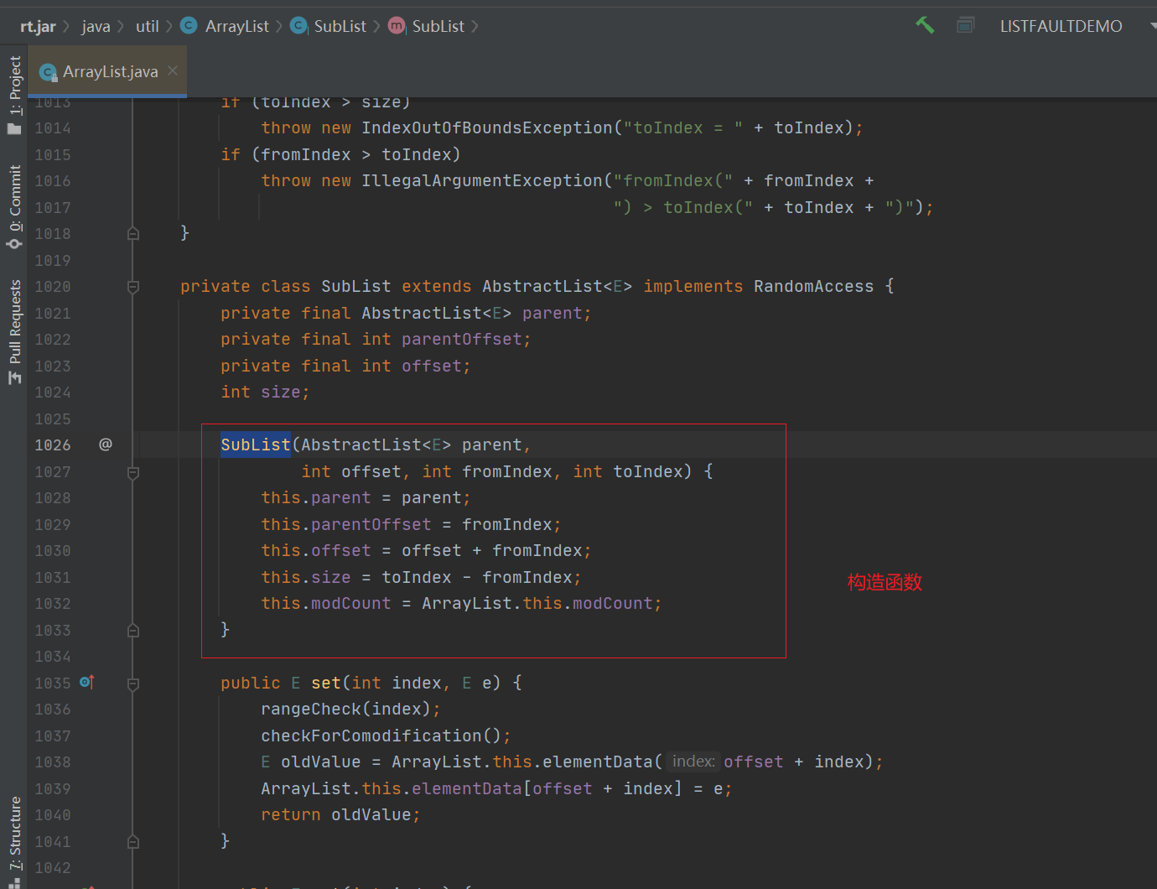
Task: Click the class file icon on ArrayList.java tab
Action: pyautogui.click(x=49, y=72)
